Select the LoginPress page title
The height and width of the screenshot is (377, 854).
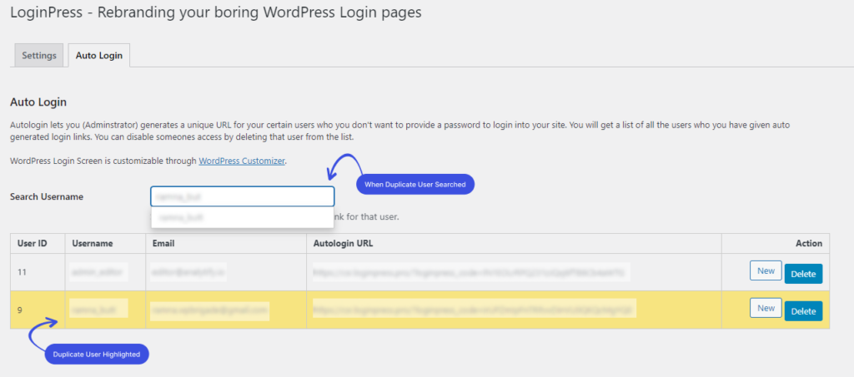(x=216, y=12)
